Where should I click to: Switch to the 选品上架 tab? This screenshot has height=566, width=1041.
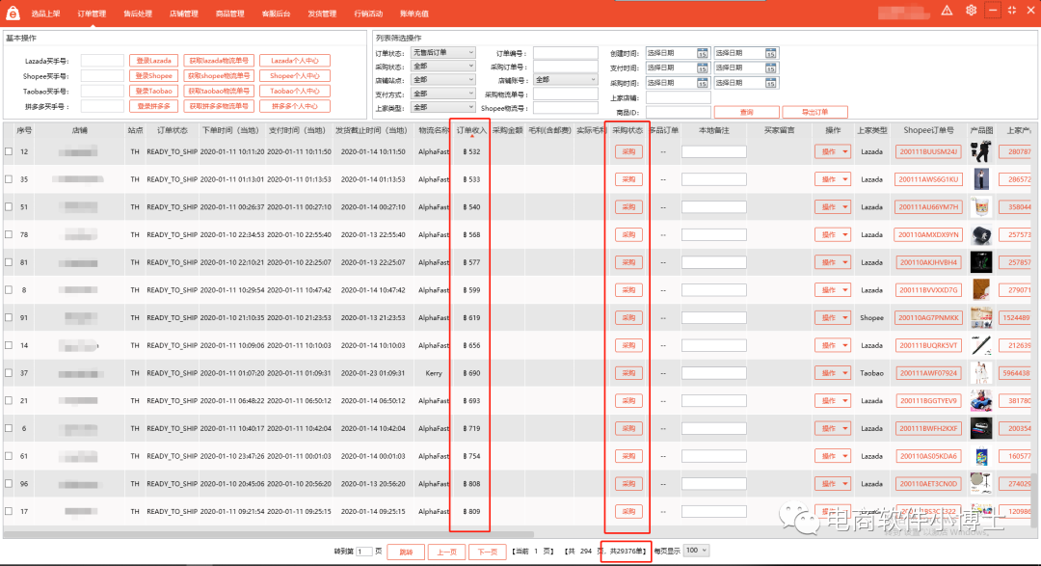(45, 13)
